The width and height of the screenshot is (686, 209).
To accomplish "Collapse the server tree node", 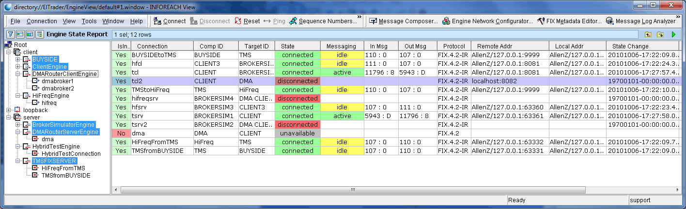I will pyautogui.click(x=9, y=118).
